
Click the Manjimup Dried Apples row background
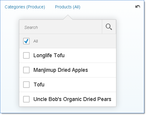pyautogui.click(x=102, y=70)
